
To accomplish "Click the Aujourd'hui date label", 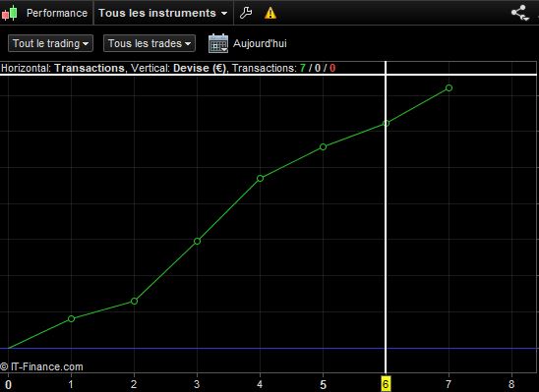I will (260, 43).
